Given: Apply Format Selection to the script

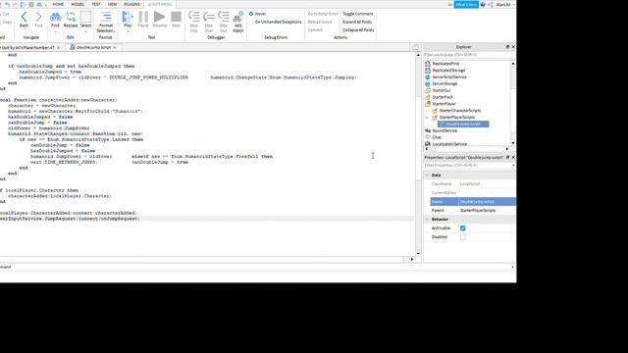Looking at the screenshot, I should (106, 22).
